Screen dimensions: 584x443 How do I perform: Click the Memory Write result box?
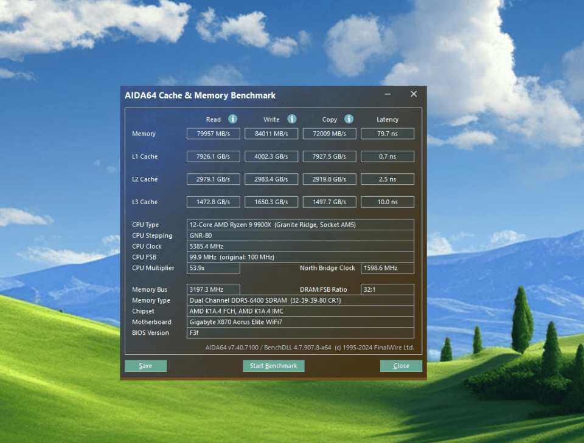click(x=271, y=134)
